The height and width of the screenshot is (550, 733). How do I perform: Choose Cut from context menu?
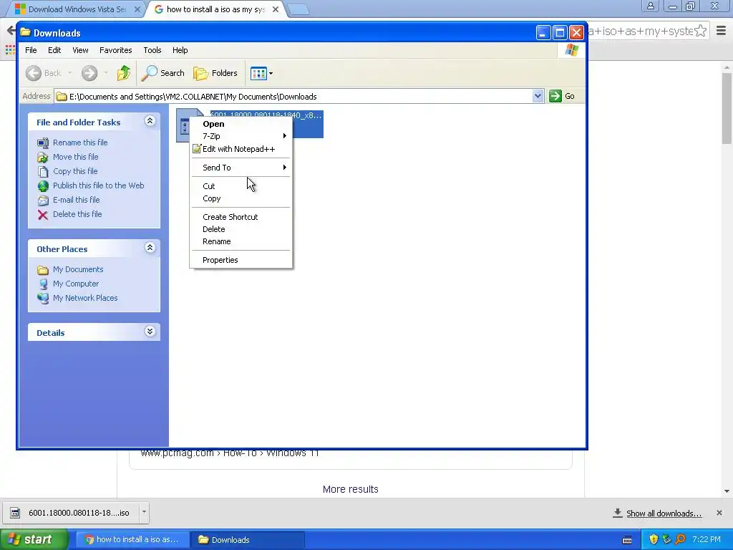[x=241, y=186]
